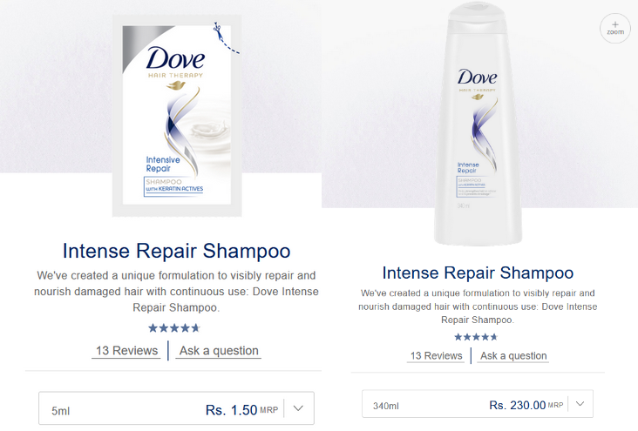638x431 pixels.
Task: Click Ask a question under the bottle
Action: click(x=513, y=356)
